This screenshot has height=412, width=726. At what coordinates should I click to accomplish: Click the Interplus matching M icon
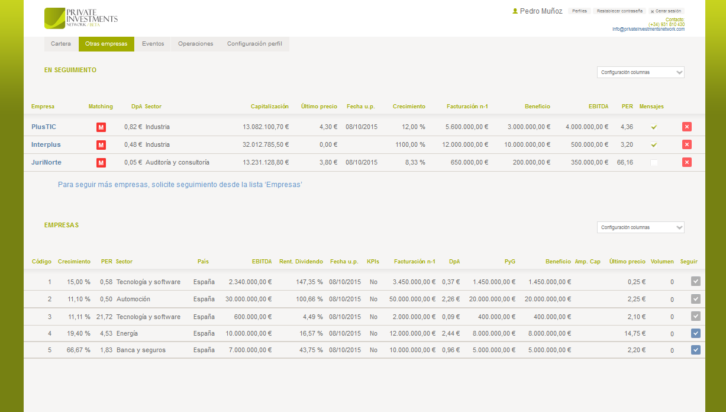tap(101, 145)
